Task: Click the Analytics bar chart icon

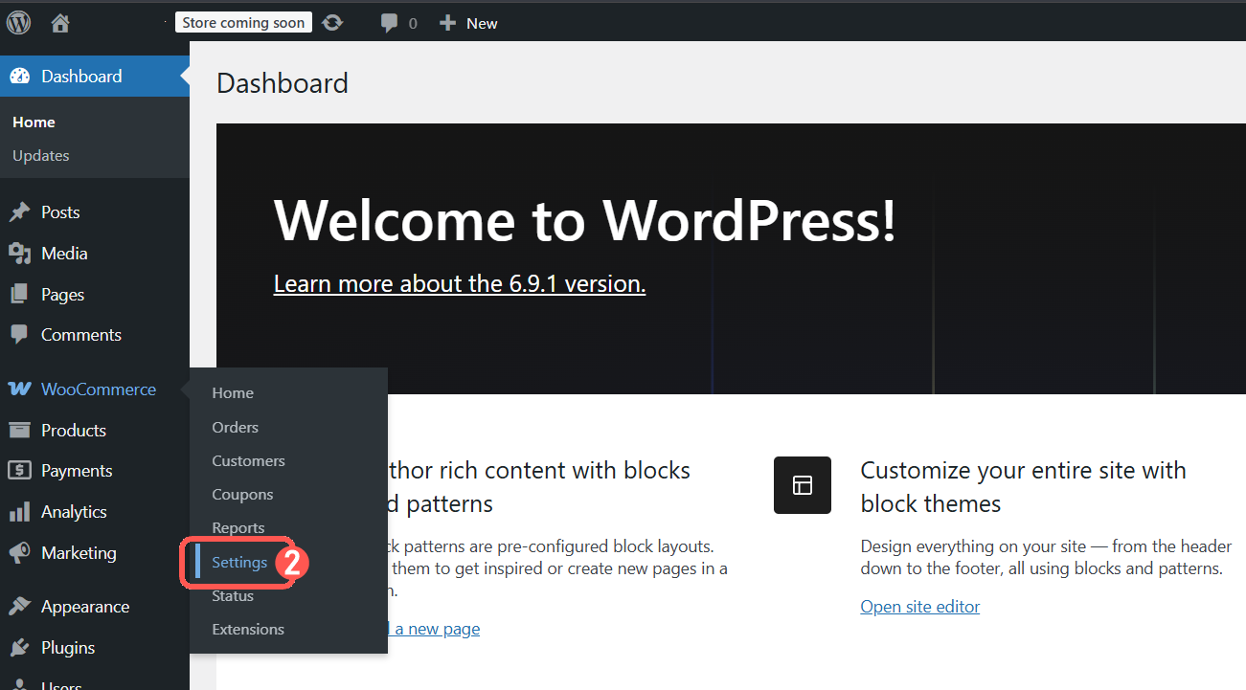Action: pyautogui.click(x=20, y=512)
